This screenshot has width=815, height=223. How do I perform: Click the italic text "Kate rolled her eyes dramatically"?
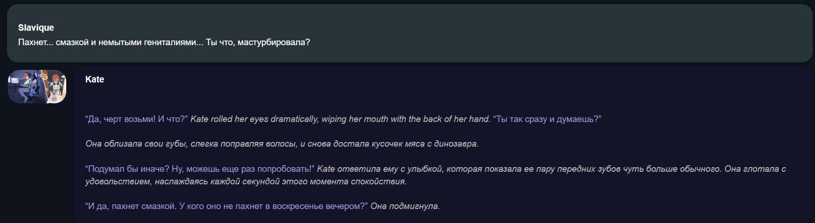[x=254, y=119]
